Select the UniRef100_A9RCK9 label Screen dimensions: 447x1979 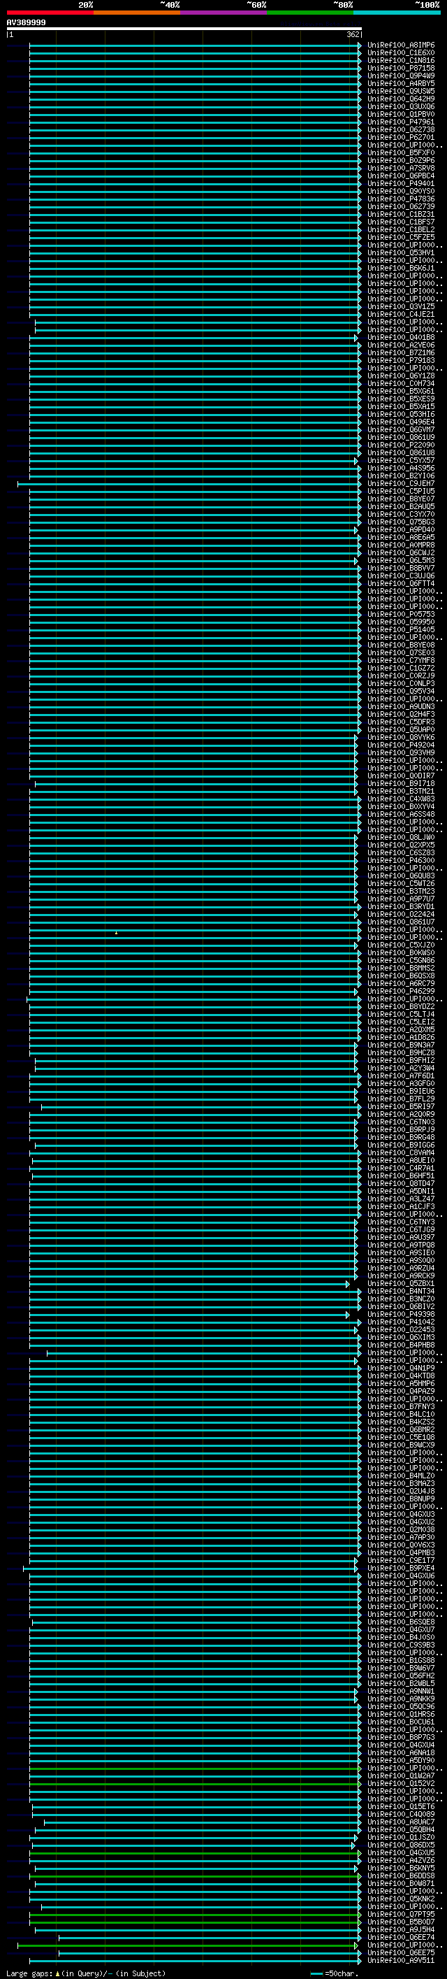click(x=400, y=1276)
